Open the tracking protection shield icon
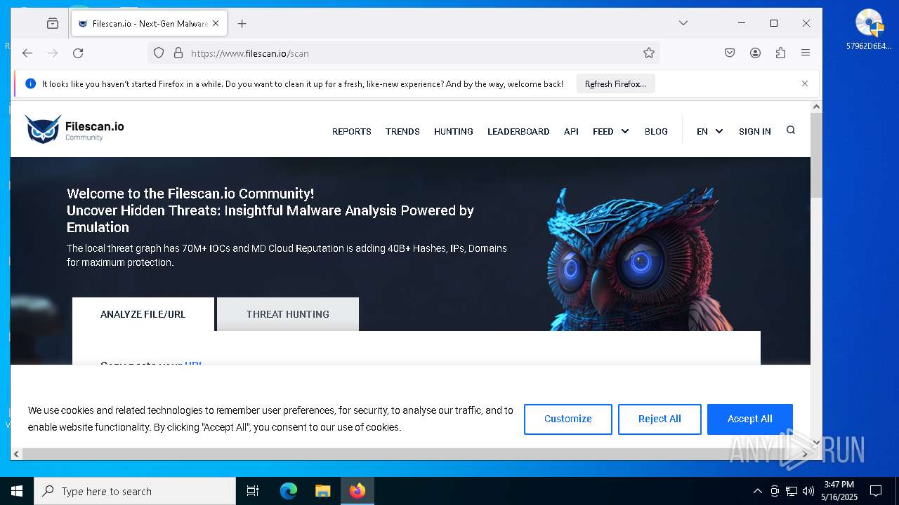 pyautogui.click(x=159, y=53)
